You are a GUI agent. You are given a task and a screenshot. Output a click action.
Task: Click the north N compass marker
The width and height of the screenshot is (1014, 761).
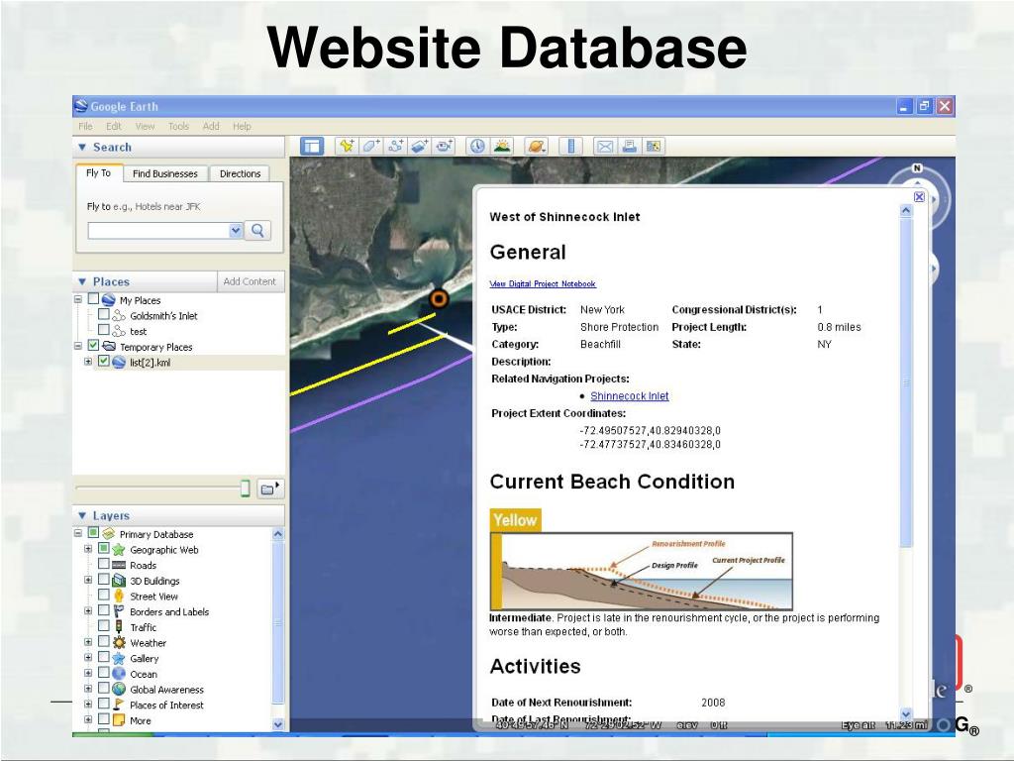pos(916,168)
